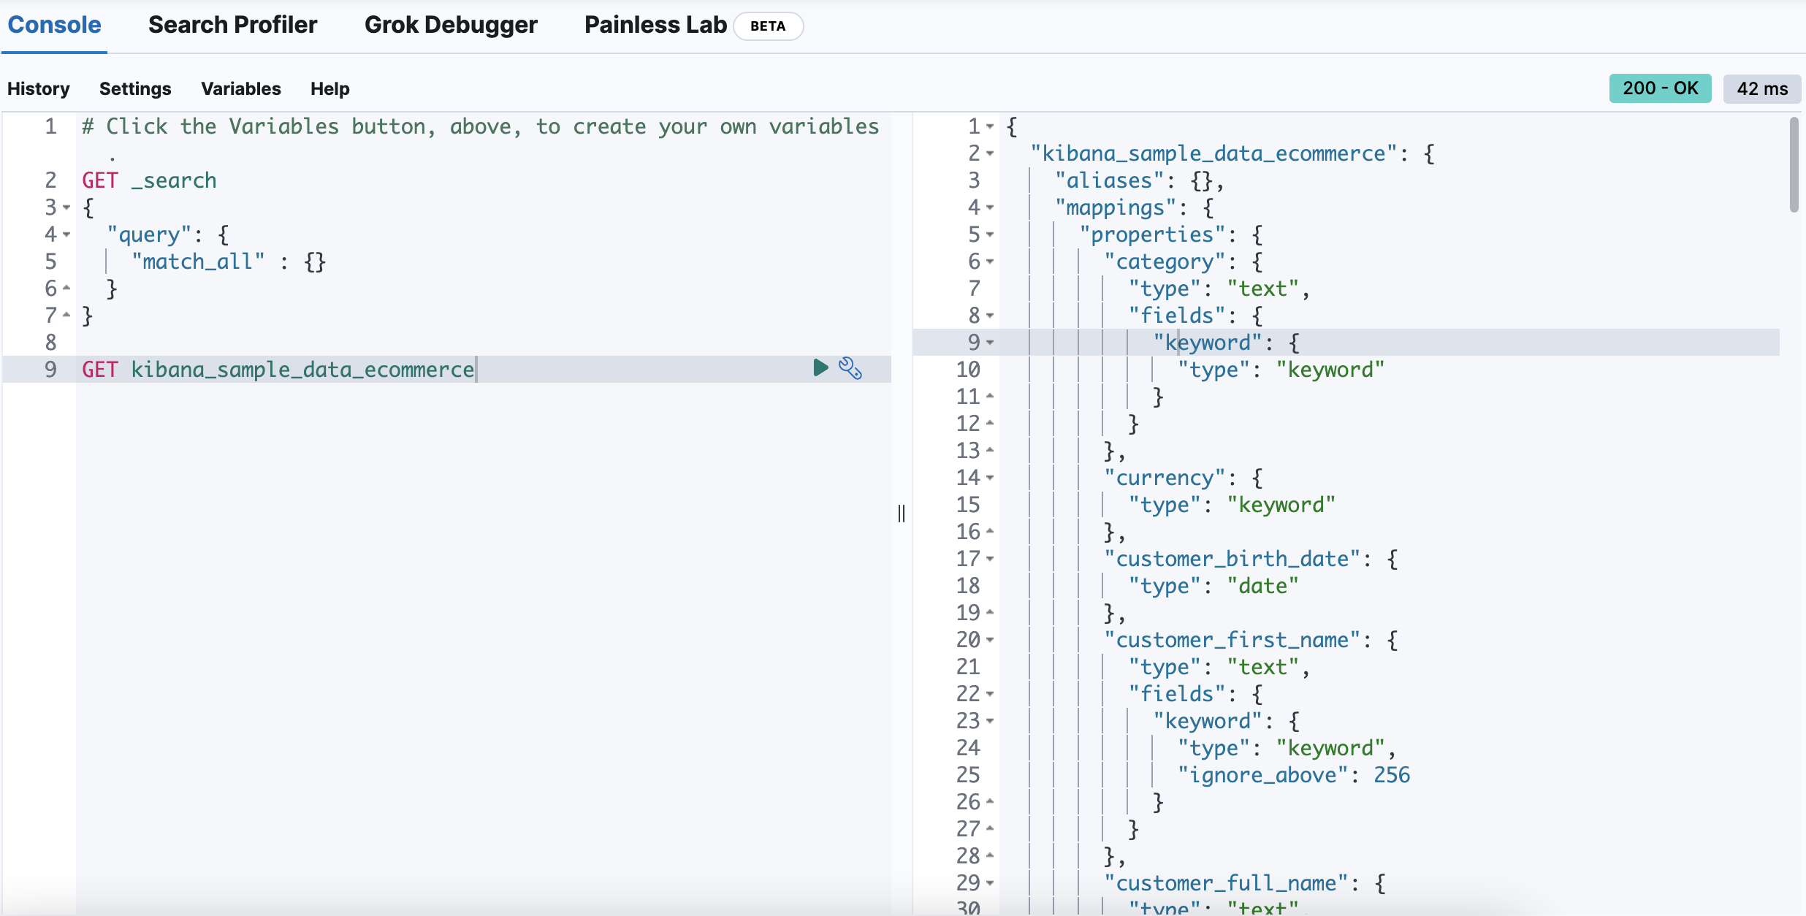
Task: Click the 256 value in the output
Action: (1392, 775)
